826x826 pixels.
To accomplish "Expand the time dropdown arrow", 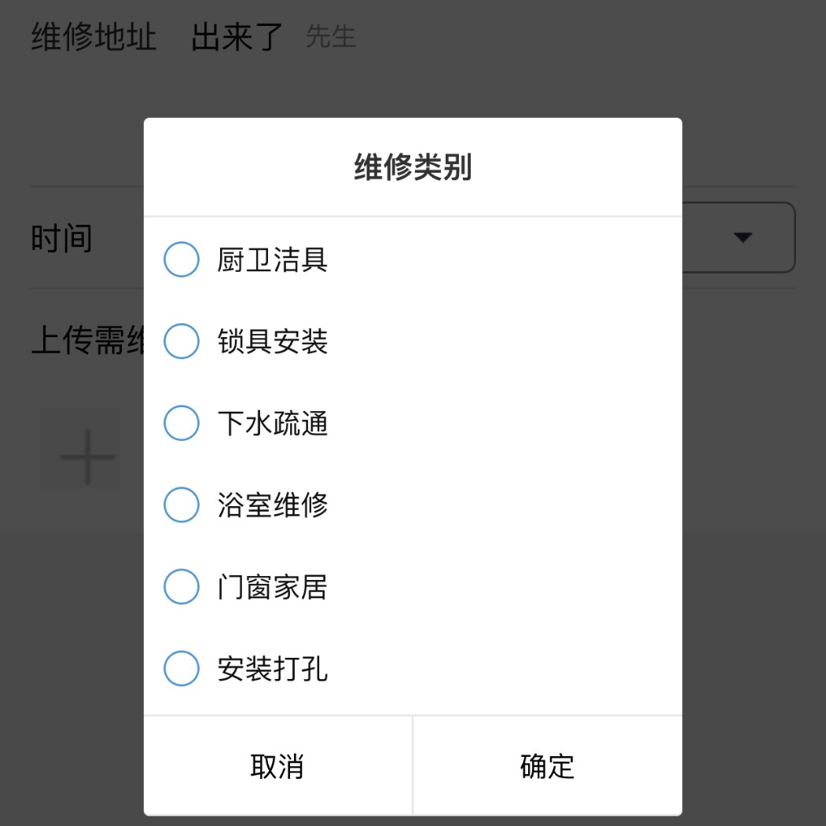I will [x=743, y=237].
